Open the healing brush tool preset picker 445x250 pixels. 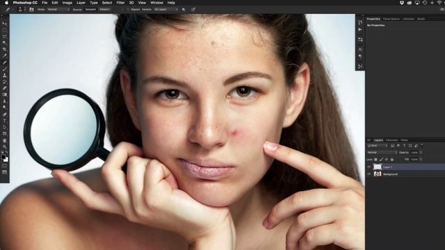click(9, 9)
